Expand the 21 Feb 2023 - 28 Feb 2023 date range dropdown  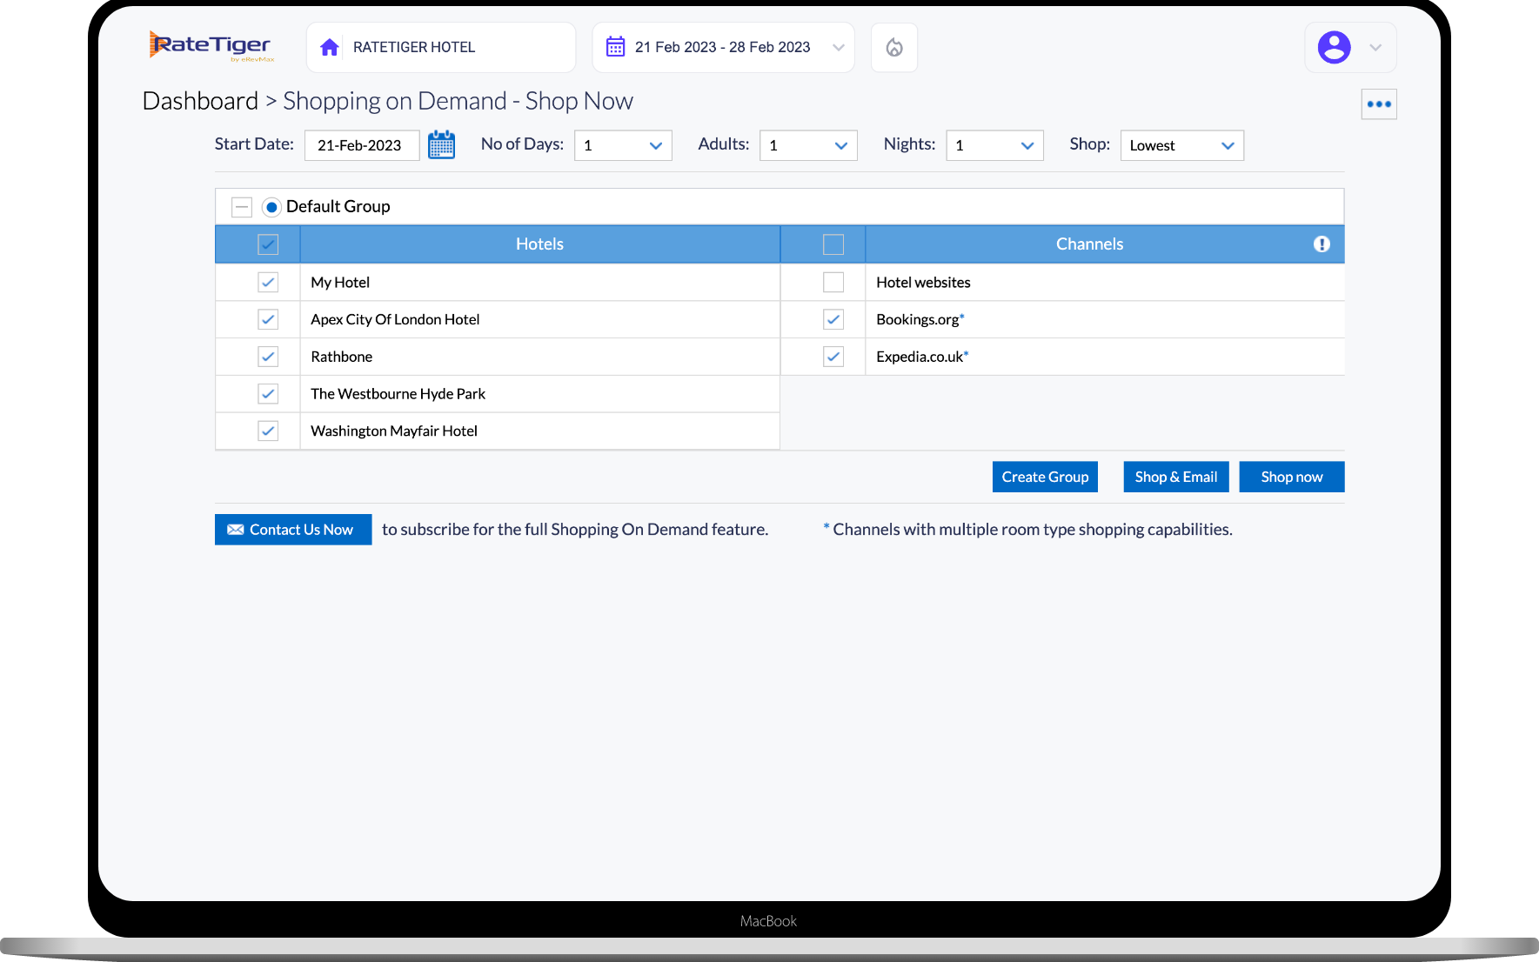839,47
